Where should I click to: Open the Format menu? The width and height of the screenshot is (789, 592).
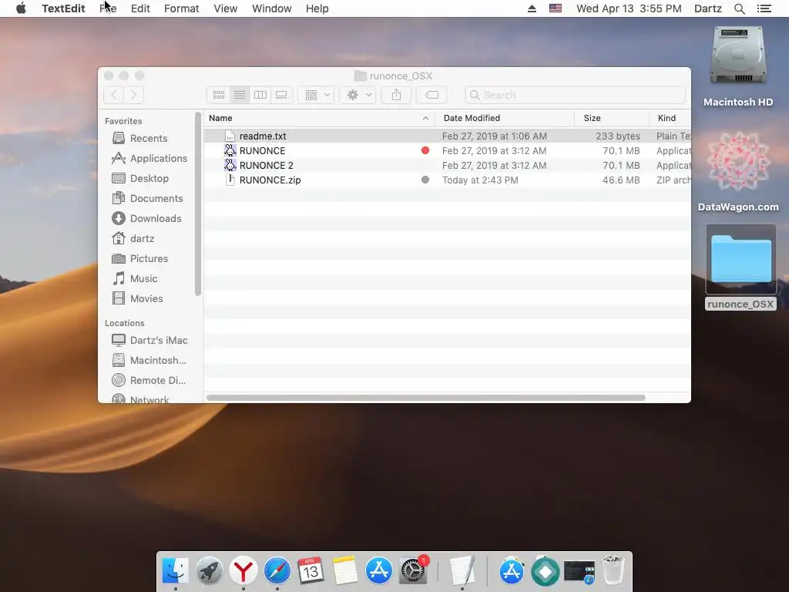(x=182, y=8)
